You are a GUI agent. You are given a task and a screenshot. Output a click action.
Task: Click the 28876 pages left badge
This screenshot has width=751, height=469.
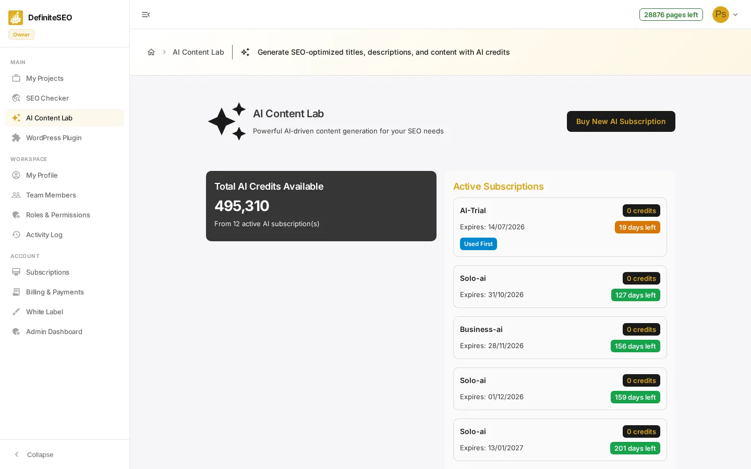pyautogui.click(x=671, y=15)
